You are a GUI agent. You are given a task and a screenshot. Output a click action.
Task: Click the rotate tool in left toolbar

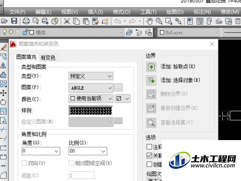tap(3, 102)
